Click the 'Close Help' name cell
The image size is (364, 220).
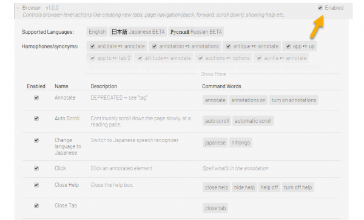[x=67, y=185]
